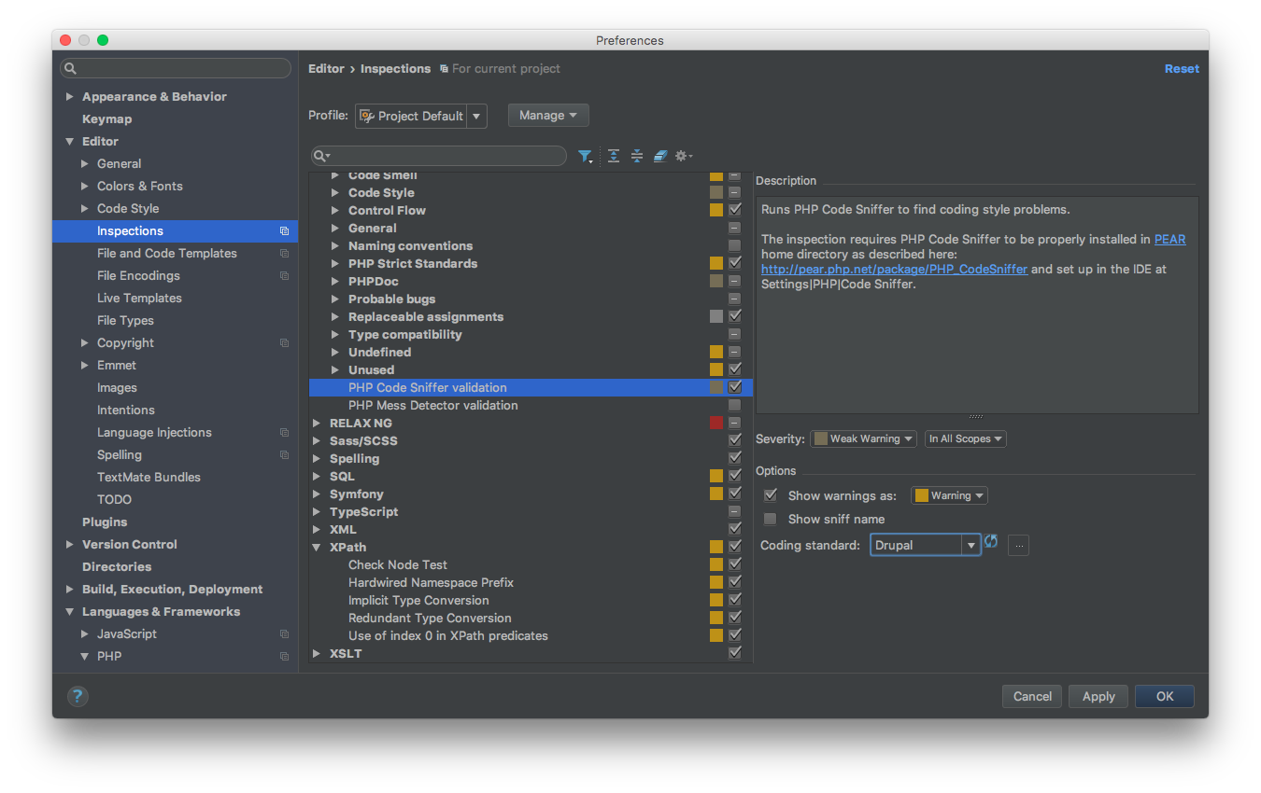The image size is (1261, 793).
Task: Click the Manage button
Action: pyautogui.click(x=548, y=116)
